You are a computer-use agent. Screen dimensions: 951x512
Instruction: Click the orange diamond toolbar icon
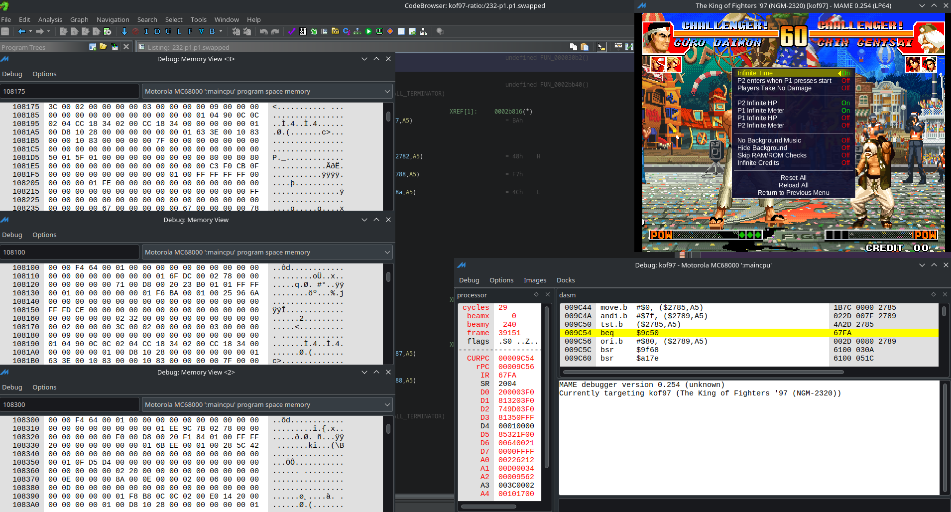390,31
